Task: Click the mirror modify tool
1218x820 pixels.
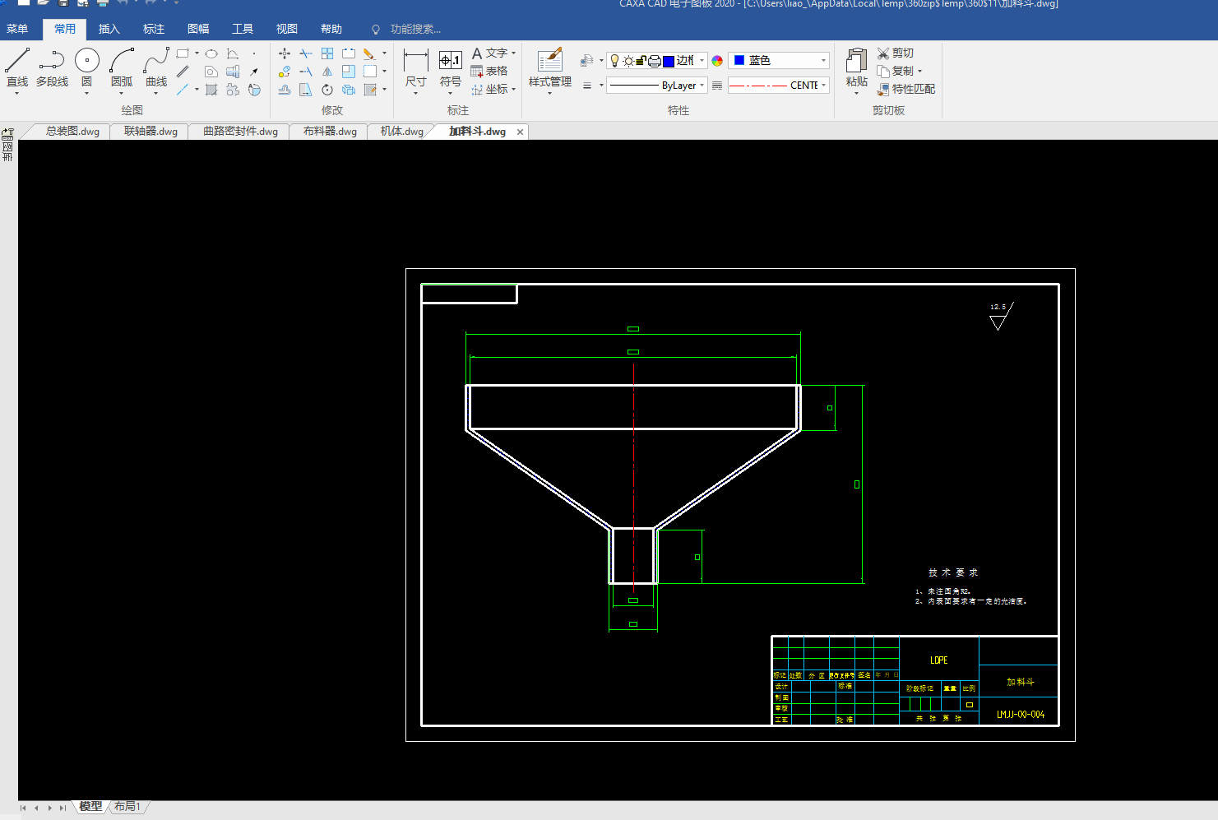Action: click(x=327, y=72)
